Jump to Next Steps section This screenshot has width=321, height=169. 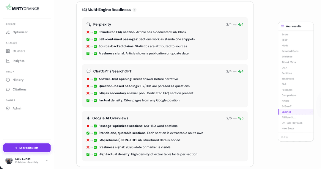[x=288, y=129]
